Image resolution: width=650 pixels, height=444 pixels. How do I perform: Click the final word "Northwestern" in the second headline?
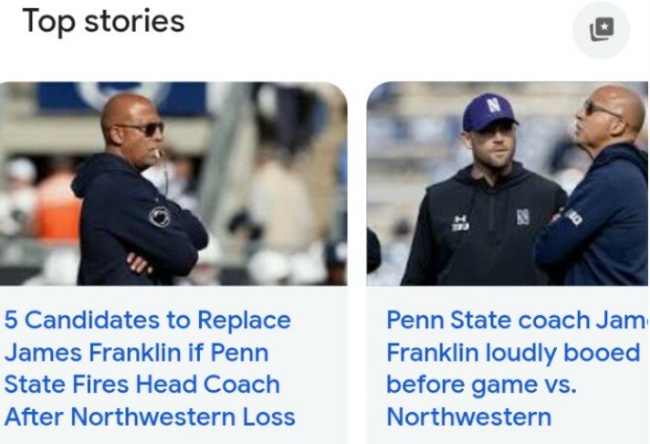pyautogui.click(x=468, y=418)
